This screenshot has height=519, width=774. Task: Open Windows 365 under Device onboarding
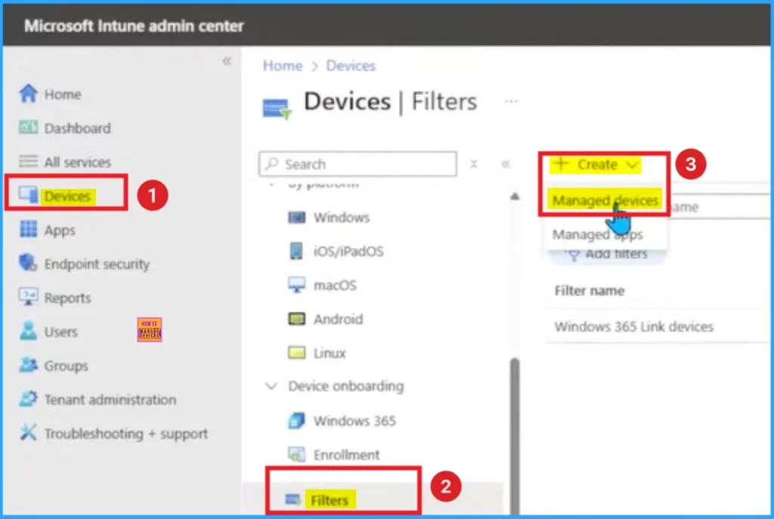[354, 421]
